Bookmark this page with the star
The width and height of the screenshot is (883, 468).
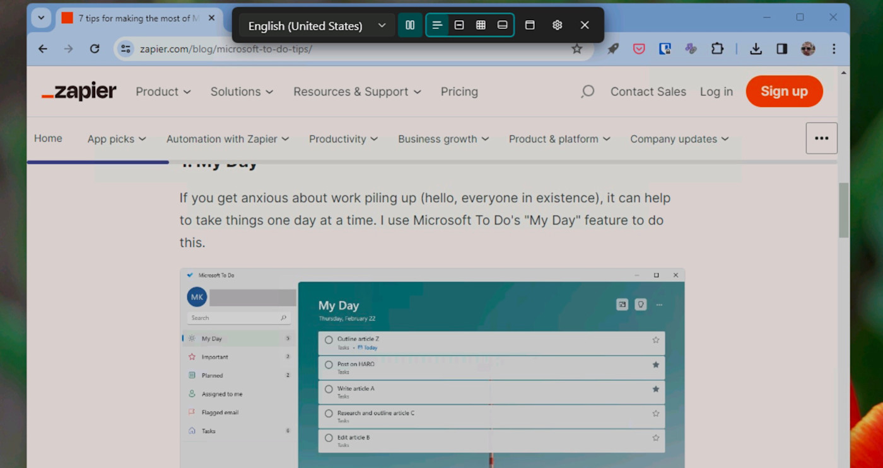[x=576, y=49]
